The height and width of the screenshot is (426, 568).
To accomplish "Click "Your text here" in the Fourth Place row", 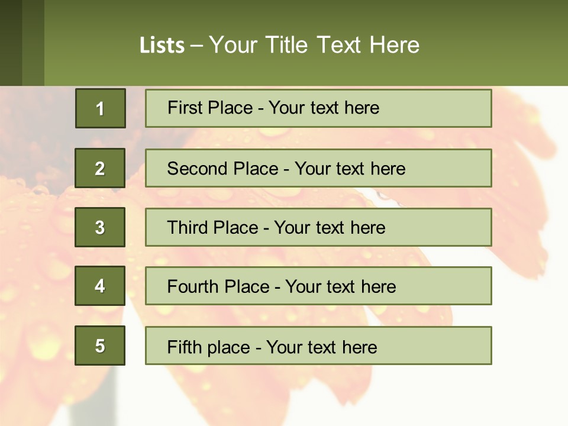I will [340, 287].
